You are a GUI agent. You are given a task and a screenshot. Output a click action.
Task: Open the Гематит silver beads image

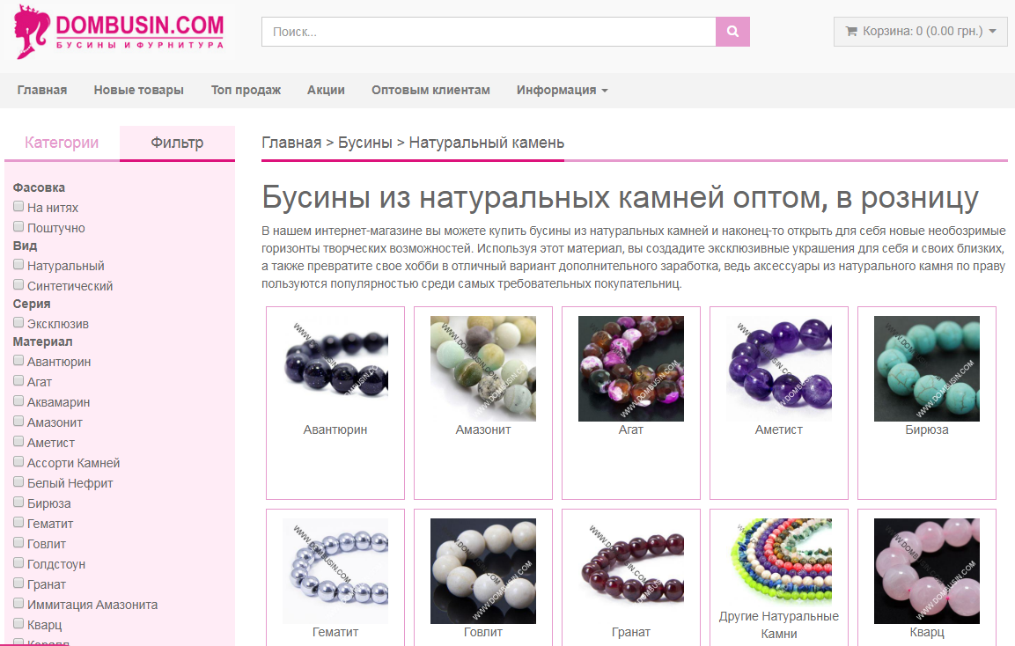click(335, 571)
